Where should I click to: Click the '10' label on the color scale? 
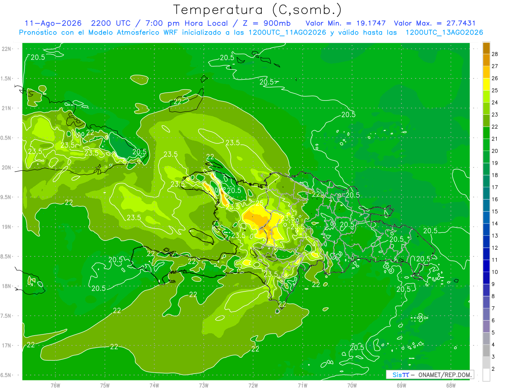tap(495, 272)
